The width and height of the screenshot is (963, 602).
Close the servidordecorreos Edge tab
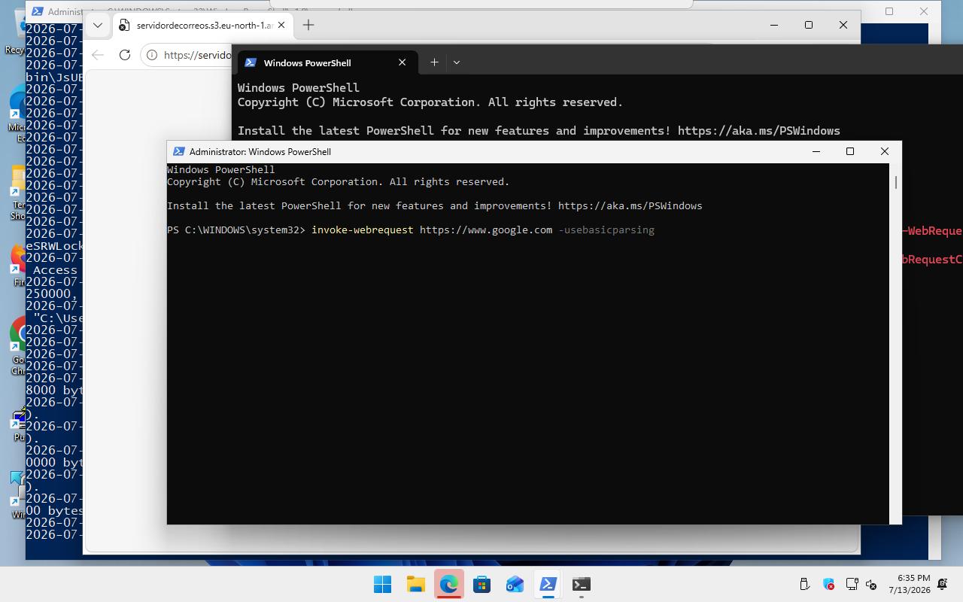tap(281, 25)
